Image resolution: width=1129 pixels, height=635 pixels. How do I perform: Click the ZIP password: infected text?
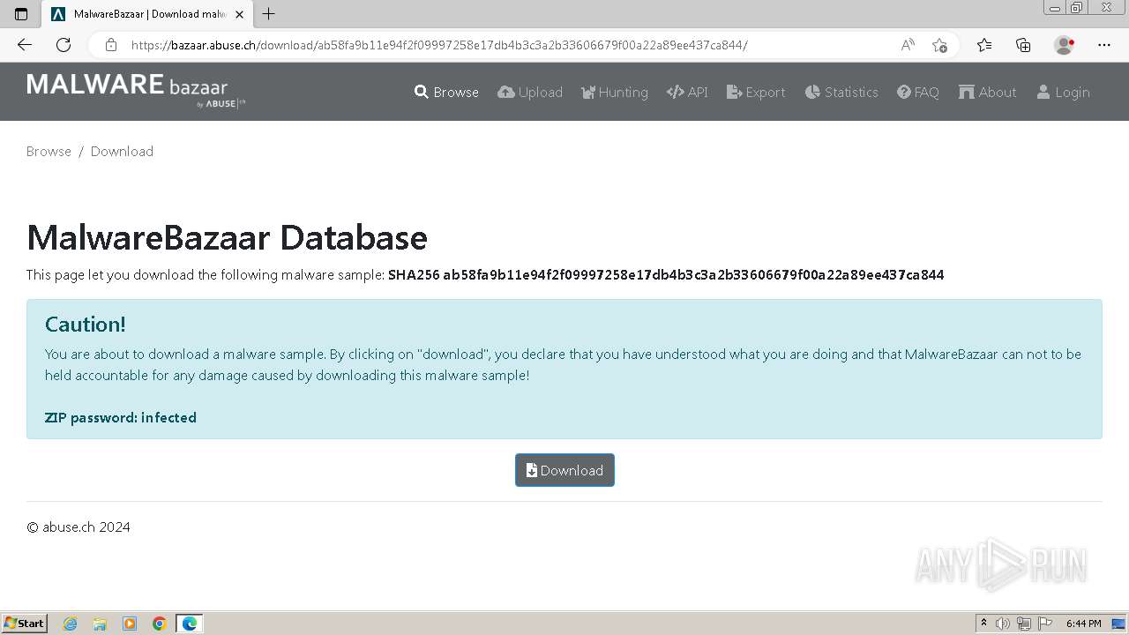click(121, 417)
